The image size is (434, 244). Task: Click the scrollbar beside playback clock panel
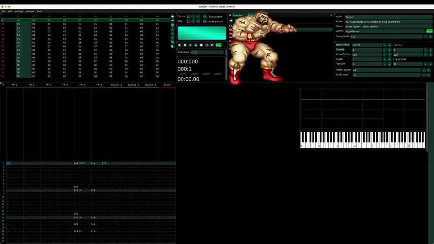click(226, 69)
